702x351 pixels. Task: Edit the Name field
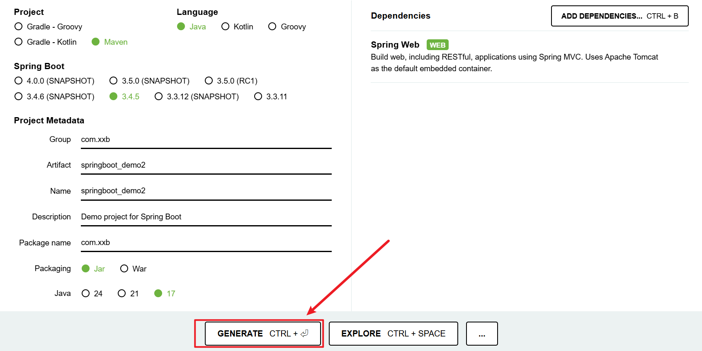click(x=206, y=191)
